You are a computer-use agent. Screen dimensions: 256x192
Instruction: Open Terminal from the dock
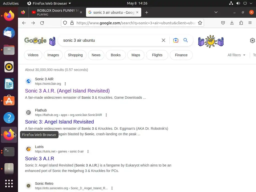[9, 152]
